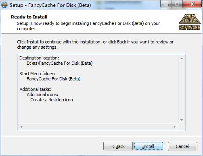Image resolution: width=203 pixels, height=156 pixels.
Task: Click the Create a desktop icon line
Action: (x=52, y=100)
